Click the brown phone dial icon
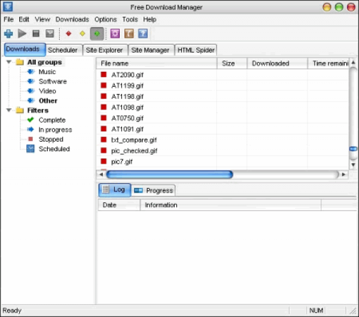359x317 pixels. point(129,33)
